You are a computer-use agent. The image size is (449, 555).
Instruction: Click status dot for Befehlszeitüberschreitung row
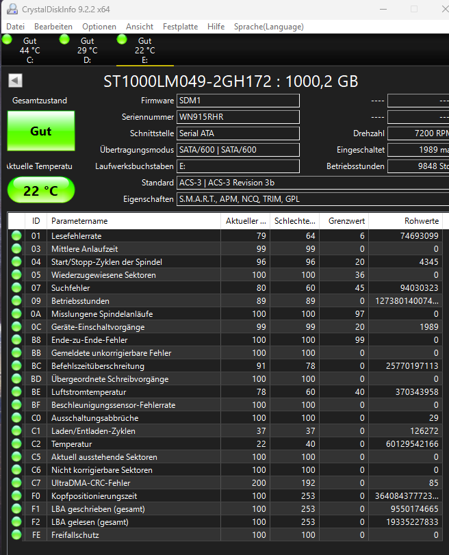click(x=16, y=366)
